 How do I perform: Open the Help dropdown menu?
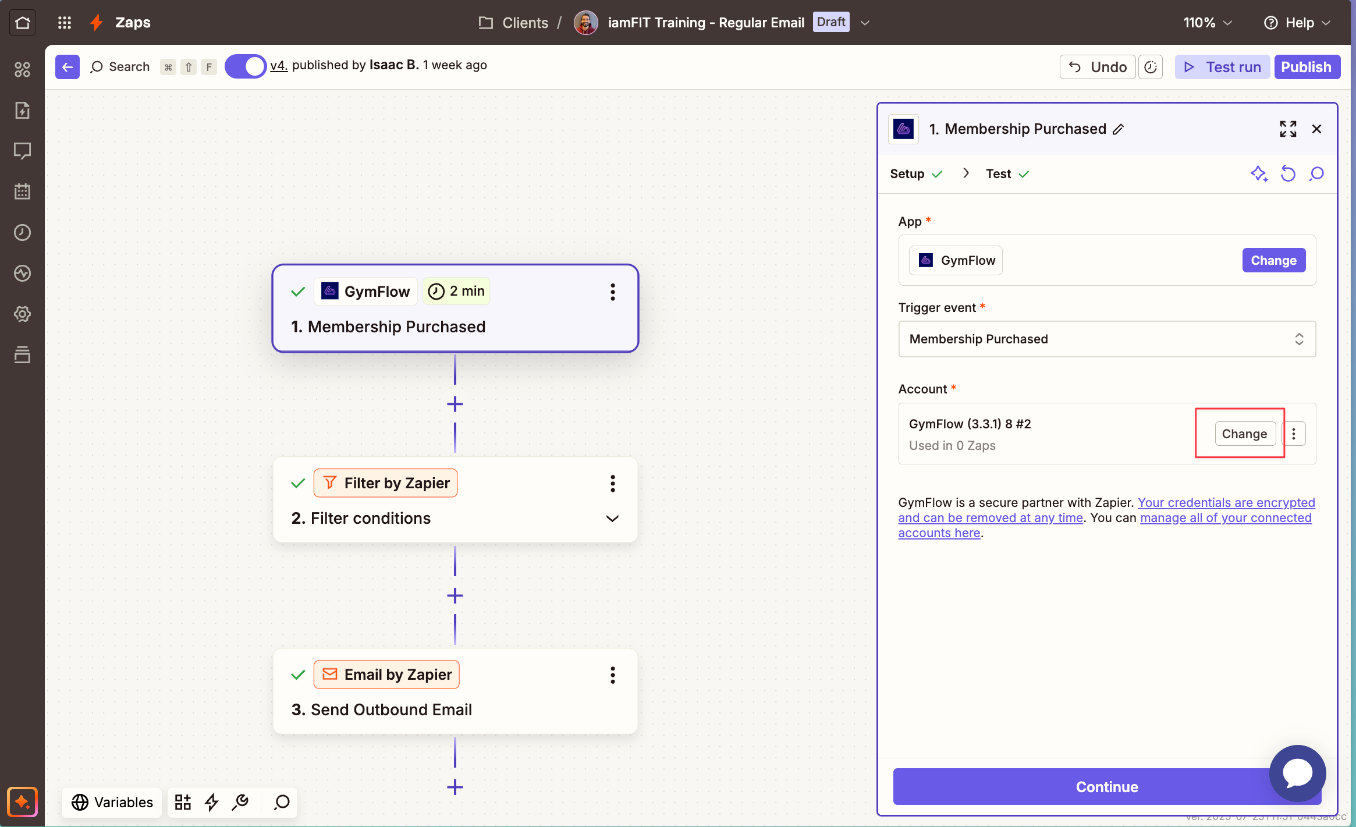[1297, 23]
